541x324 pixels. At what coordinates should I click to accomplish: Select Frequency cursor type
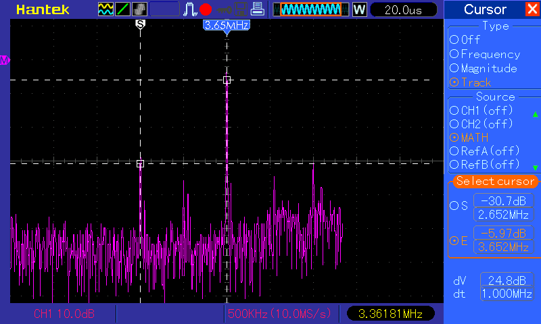pyautogui.click(x=454, y=54)
